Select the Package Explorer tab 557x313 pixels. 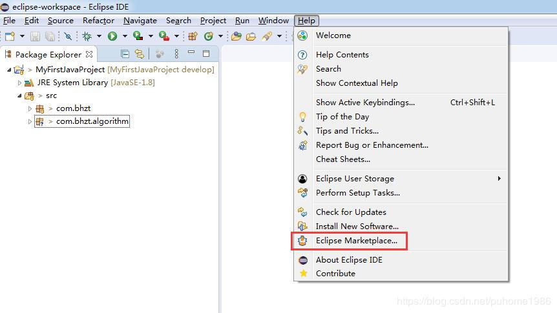[x=48, y=55]
